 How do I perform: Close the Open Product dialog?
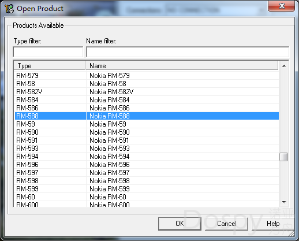point(281,6)
